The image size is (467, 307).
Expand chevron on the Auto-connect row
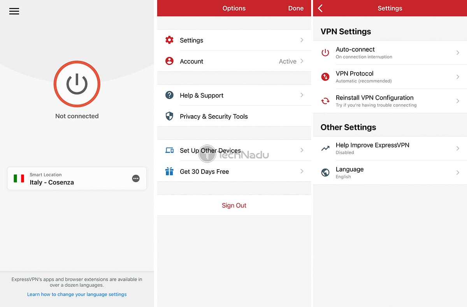(x=458, y=53)
